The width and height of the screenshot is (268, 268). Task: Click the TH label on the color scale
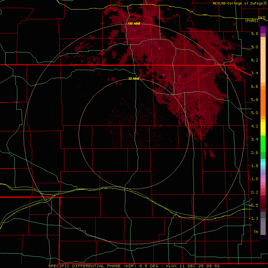(256, 232)
